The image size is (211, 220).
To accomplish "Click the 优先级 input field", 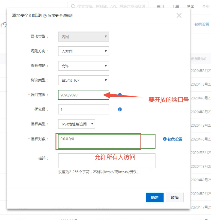I will (x=84, y=109).
